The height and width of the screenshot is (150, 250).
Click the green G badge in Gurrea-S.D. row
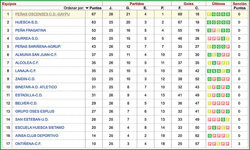click(223, 39)
